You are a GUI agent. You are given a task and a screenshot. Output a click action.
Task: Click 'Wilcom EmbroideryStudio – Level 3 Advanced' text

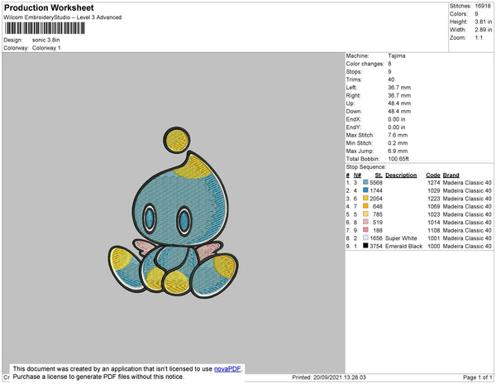point(63,17)
